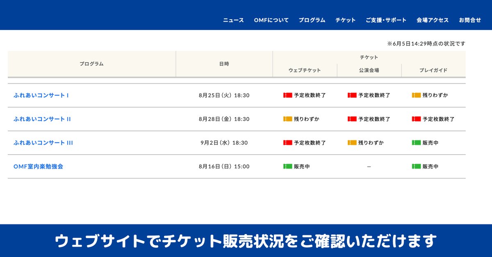Click the date 8月25日(火) 18:30
This screenshot has height=257, width=492.
224,95
